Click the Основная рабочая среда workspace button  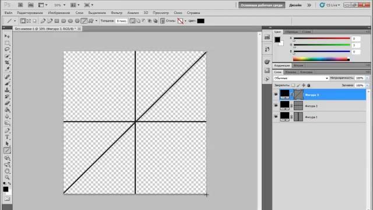[x=262, y=5]
